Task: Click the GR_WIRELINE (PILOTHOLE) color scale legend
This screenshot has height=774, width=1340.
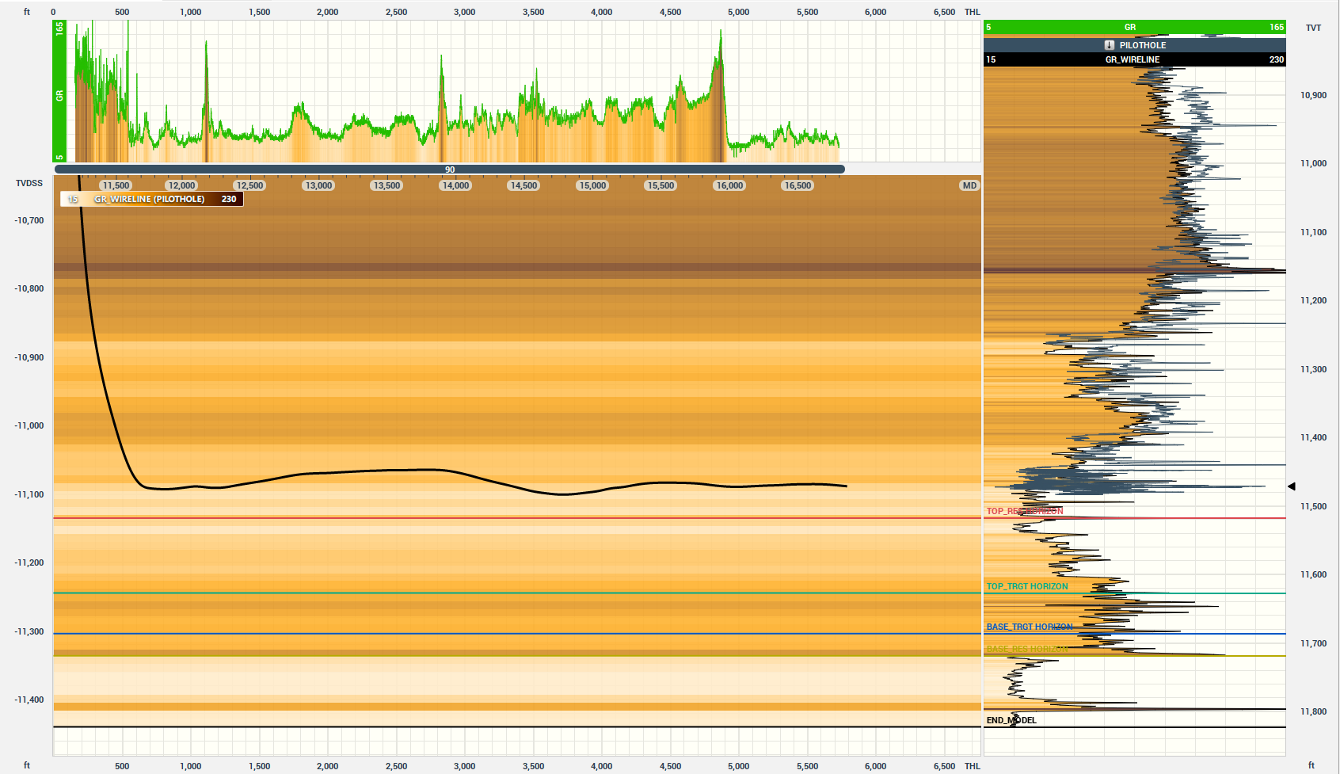Action: [x=152, y=199]
